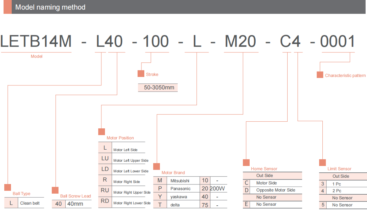Image resolution: width=367 pixels, height=211 pixels.
Task: Click the orange marker beside Ball Screw Lead
Action: click(x=55, y=190)
